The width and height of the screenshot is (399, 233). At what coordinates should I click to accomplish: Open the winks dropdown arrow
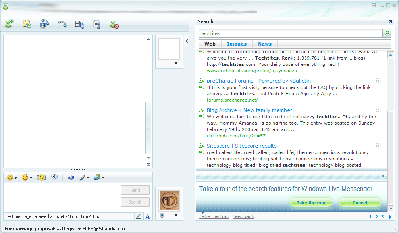pos(31,178)
